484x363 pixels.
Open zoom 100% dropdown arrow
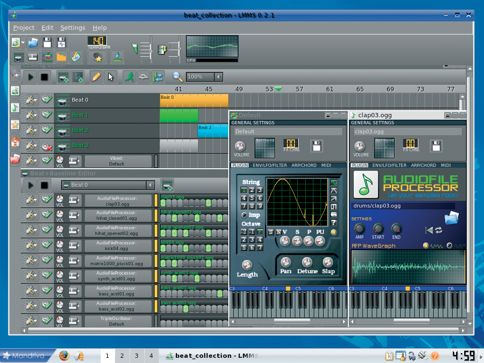[218, 77]
